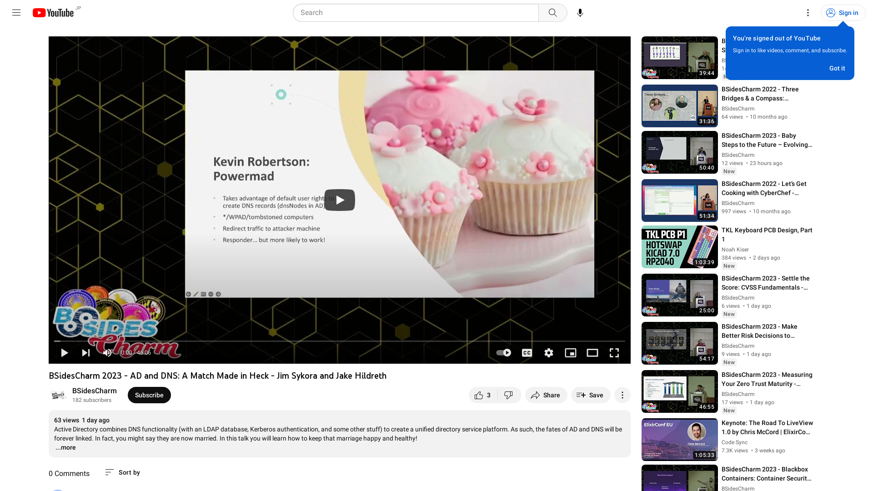Image resolution: width=873 pixels, height=491 pixels.
Task: Click Code Sync channel name
Action: [734, 442]
